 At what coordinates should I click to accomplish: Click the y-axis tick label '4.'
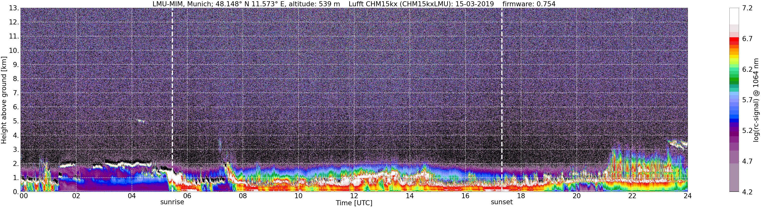coord(16,135)
